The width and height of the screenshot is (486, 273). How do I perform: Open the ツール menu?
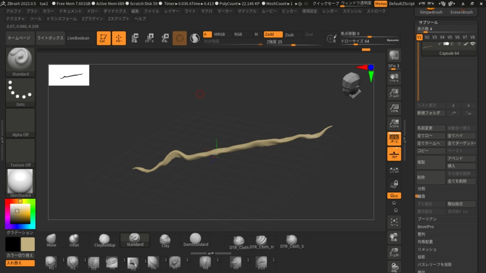tap(35, 18)
